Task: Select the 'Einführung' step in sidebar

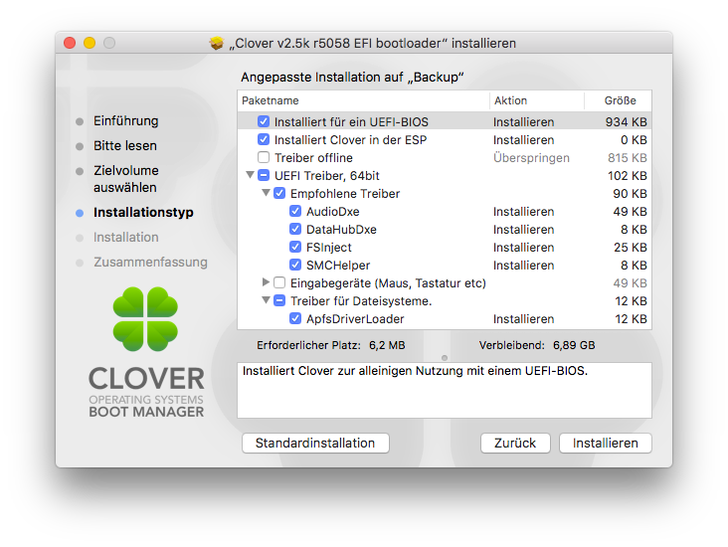Action: point(126,120)
